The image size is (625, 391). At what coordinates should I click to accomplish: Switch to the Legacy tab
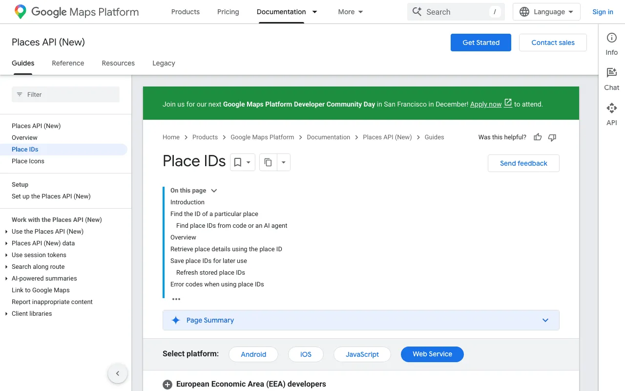[164, 63]
